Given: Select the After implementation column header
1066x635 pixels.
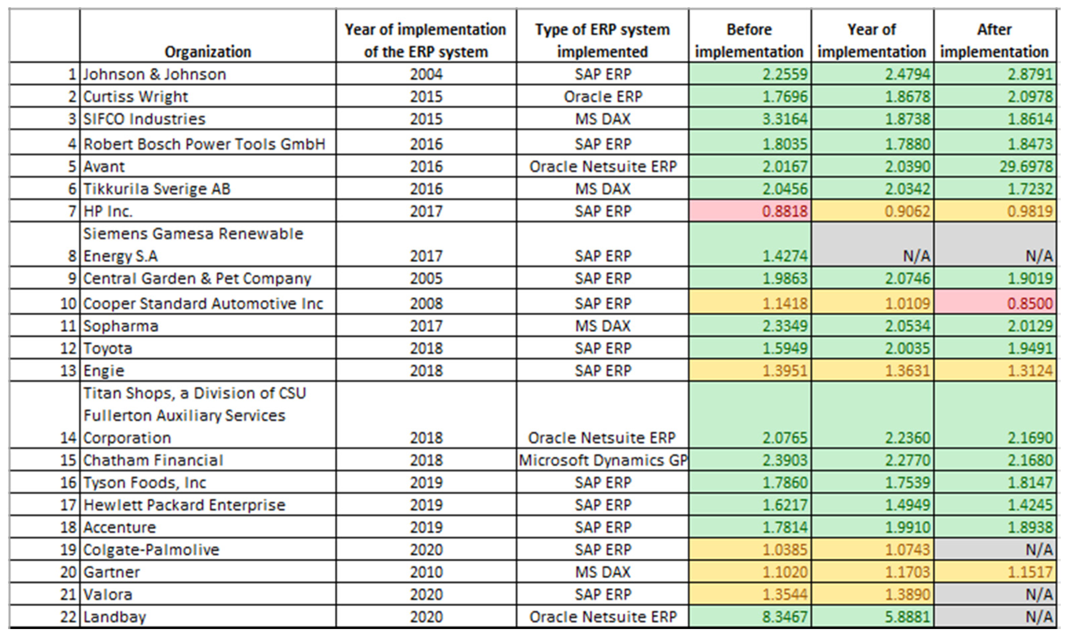Looking at the screenshot, I should tap(994, 40).
